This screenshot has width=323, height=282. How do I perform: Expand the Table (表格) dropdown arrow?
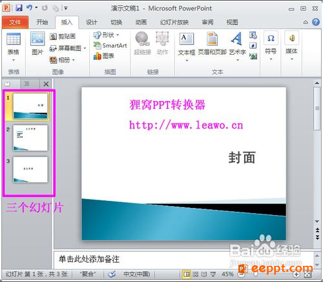point(14,60)
